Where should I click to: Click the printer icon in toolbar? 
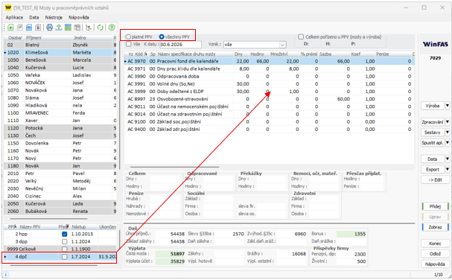[x=50, y=28]
